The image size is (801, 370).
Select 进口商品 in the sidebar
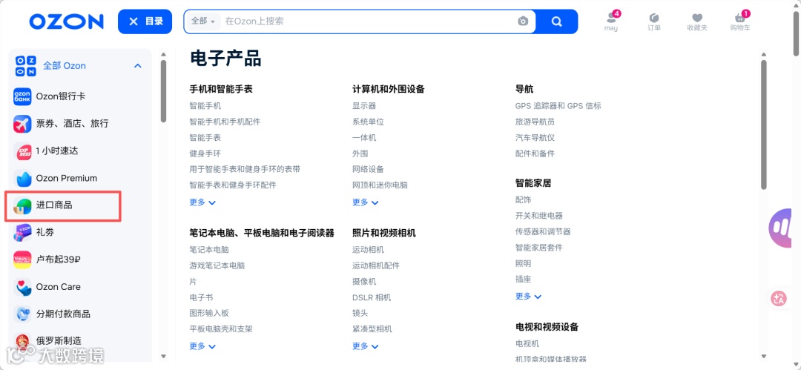click(x=54, y=205)
